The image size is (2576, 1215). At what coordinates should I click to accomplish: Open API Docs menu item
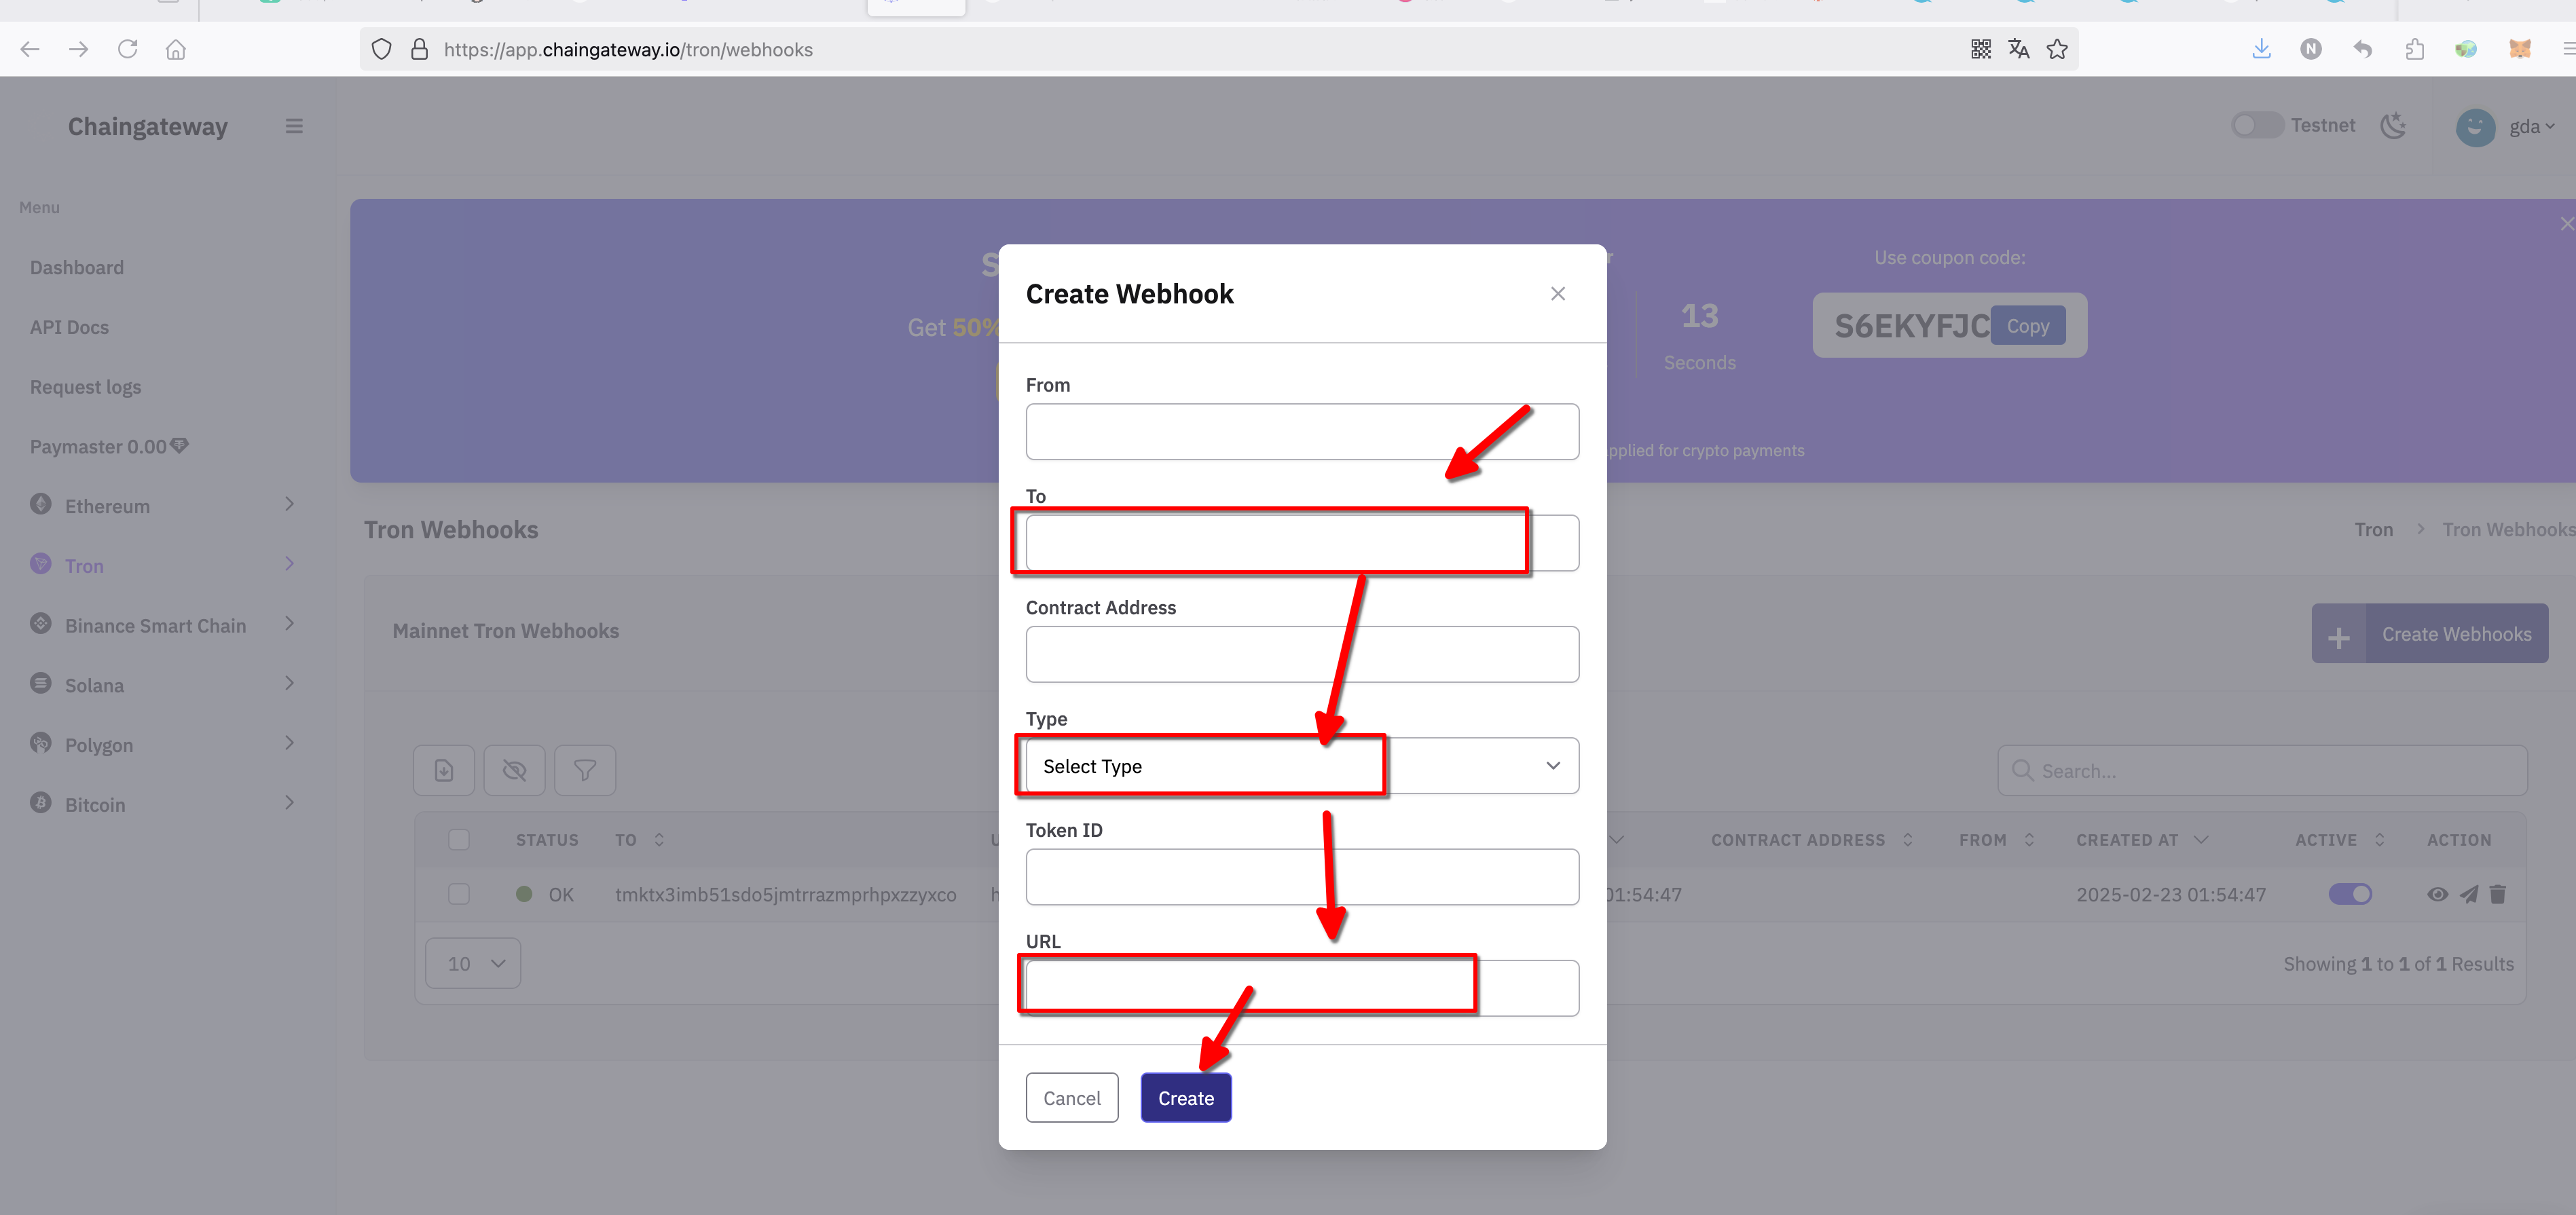coord(69,327)
